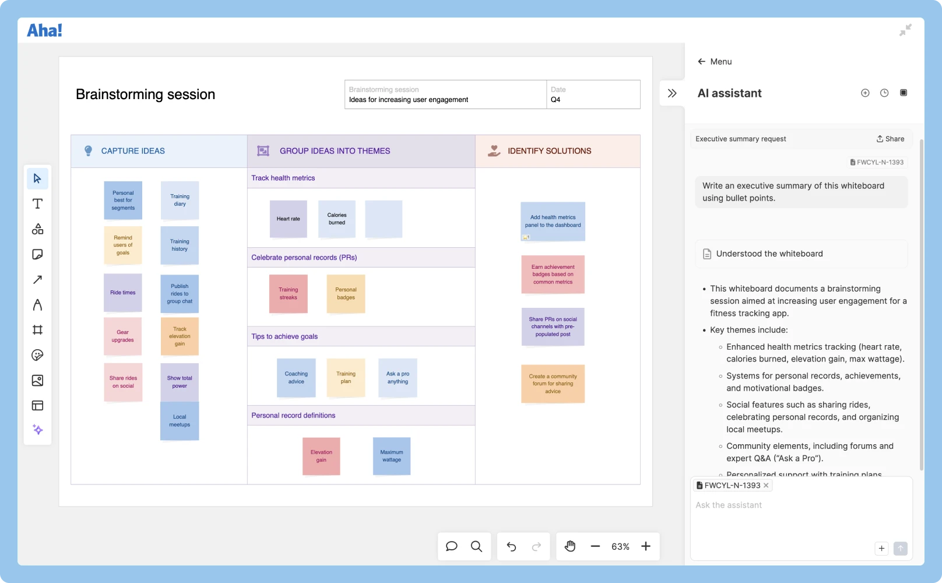Open the Image insert tool
Viewport: 942px width, 583px height.
[37, 381]
